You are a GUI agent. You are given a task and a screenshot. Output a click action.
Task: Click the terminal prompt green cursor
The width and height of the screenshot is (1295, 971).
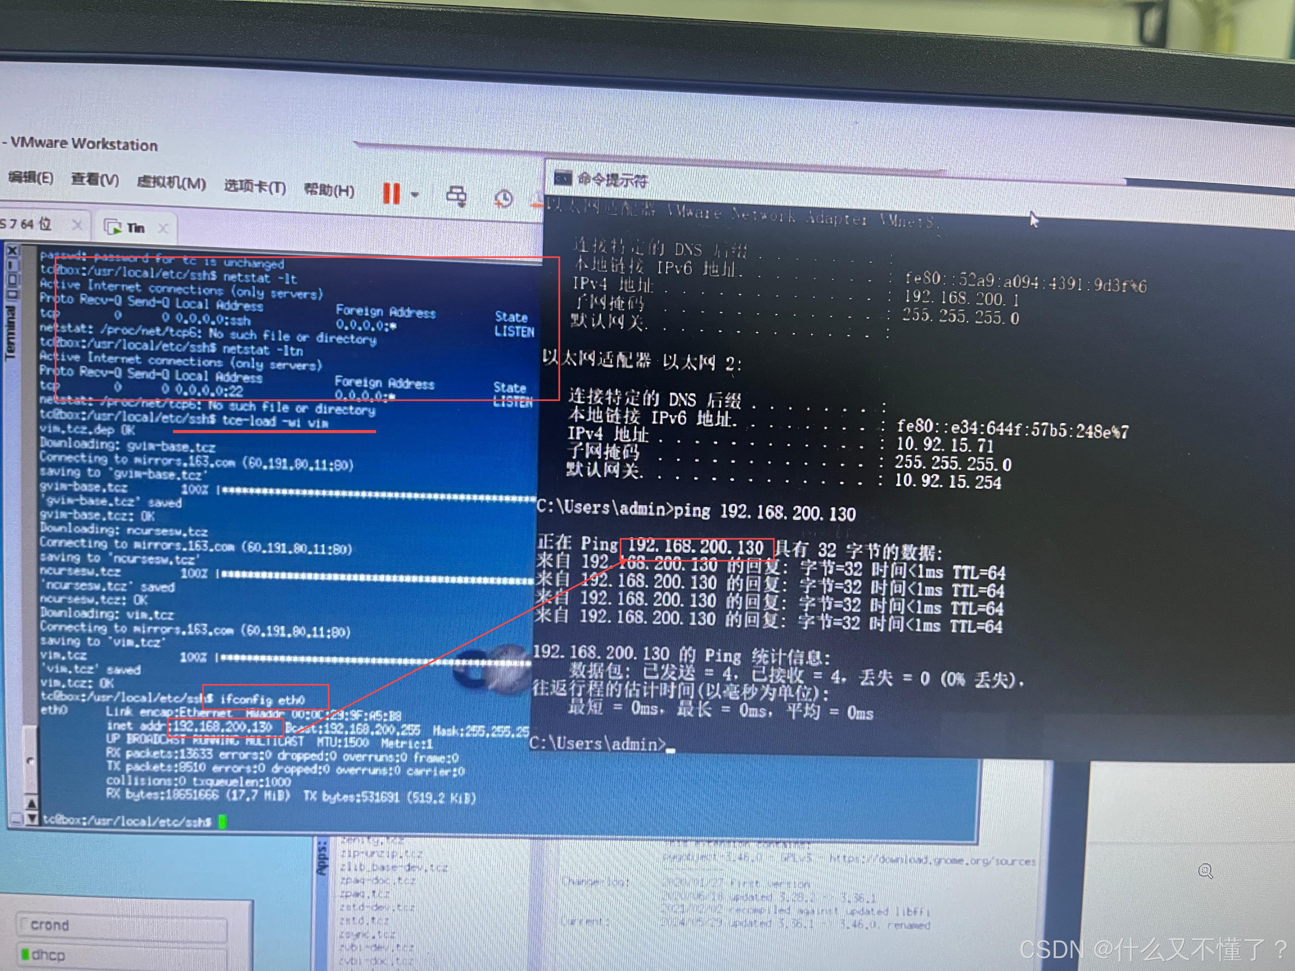pyautogui.click(x=223, y=822)
